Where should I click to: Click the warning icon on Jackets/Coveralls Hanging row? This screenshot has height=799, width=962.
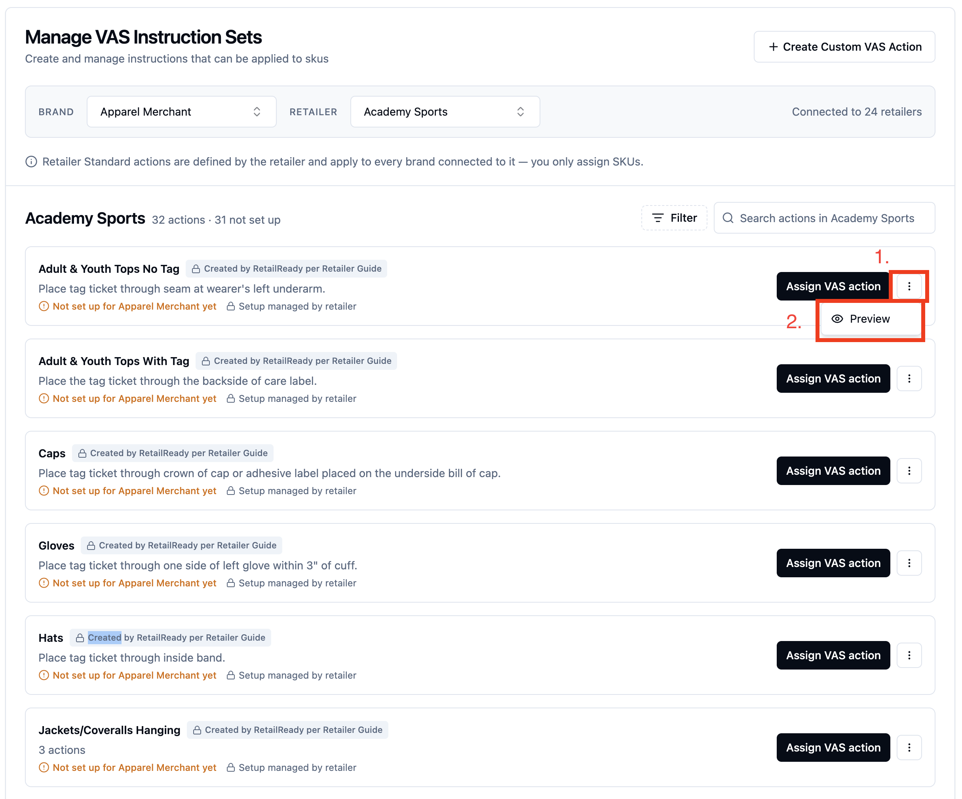pos(44,767)
